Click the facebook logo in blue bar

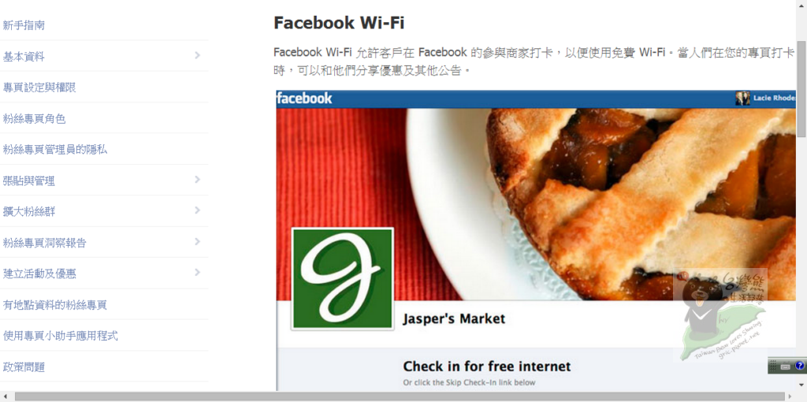click(x=305, y=99)
